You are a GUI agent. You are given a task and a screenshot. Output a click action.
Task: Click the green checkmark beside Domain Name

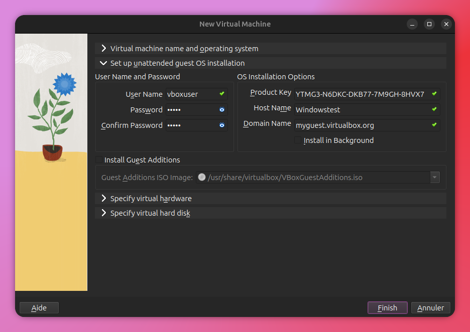tap(434, 125)
